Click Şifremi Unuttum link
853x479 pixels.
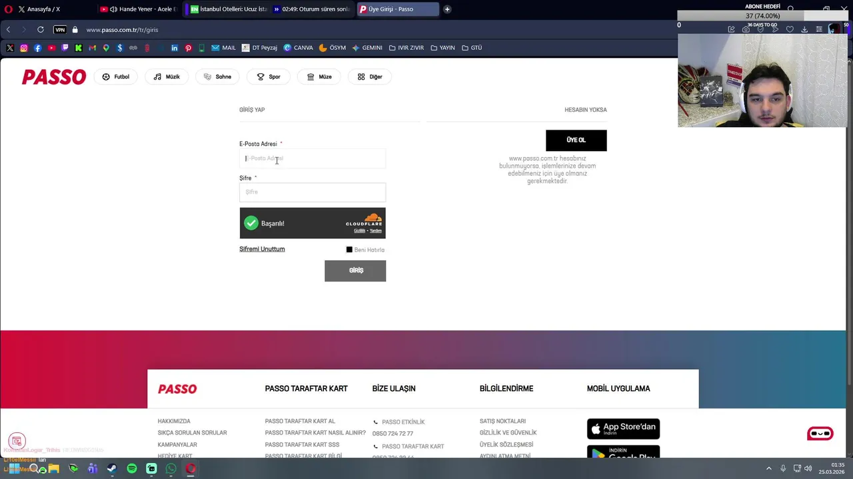(x=262, y=249)
